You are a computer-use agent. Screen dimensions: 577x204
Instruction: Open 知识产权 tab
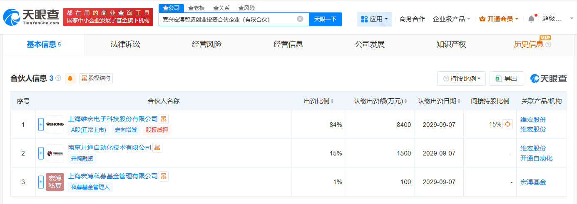[x=451, y=45]
